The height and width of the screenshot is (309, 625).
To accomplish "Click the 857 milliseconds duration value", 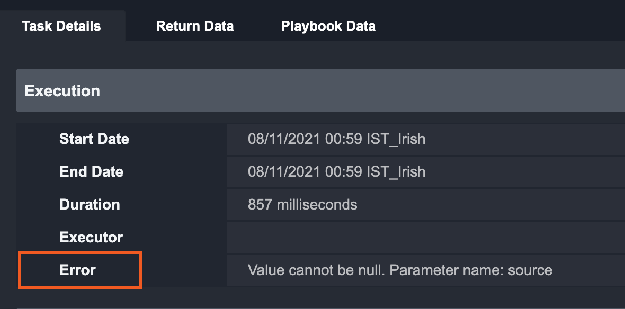I will tap(302, 205).
